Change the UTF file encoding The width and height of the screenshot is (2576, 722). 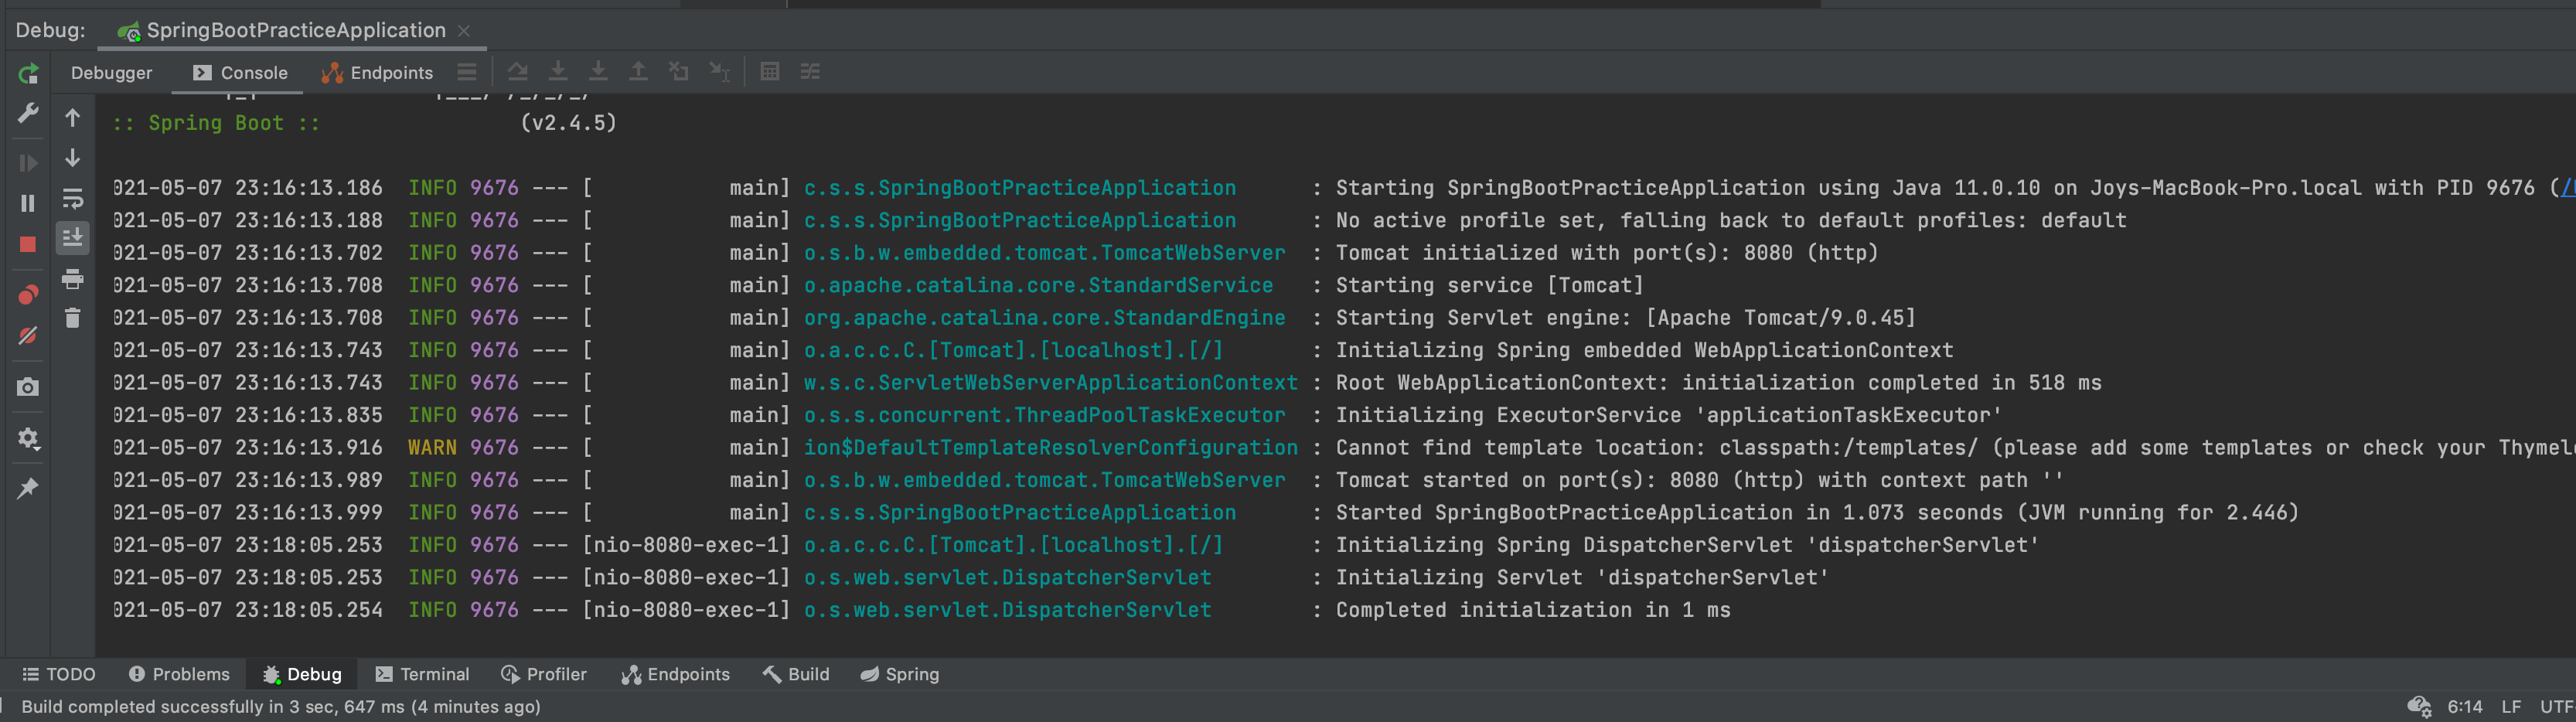click(2557, 707)
